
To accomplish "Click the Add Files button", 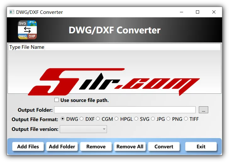I will coord(28,146).
